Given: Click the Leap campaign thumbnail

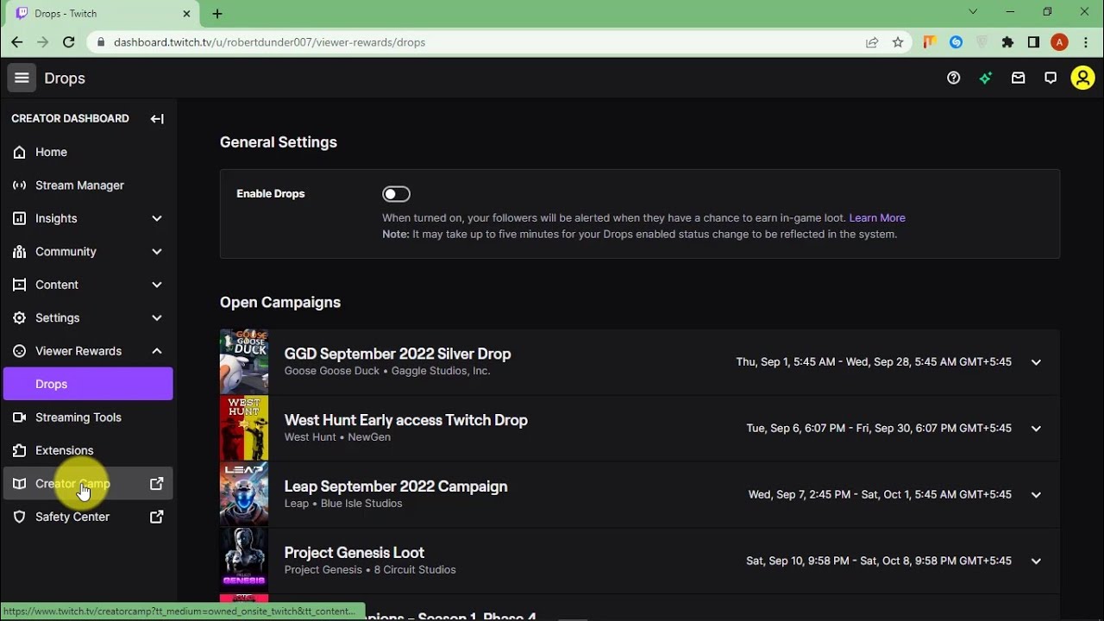Looking at the screenshot, I should [244, 495].
